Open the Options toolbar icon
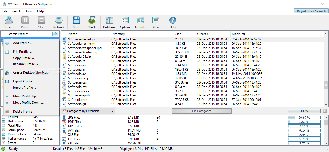 click(x=125, y=22)
